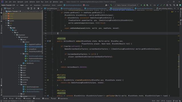The height and width of the screenshot is (102, 182).
Task: Click warnings indicator in editor corner
Action: (x=173, y=12)
